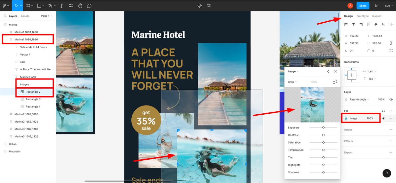Click the Present play button
The width and height of the screenshot is (396, 183).
pyautogui.click(x=376, y=6)
